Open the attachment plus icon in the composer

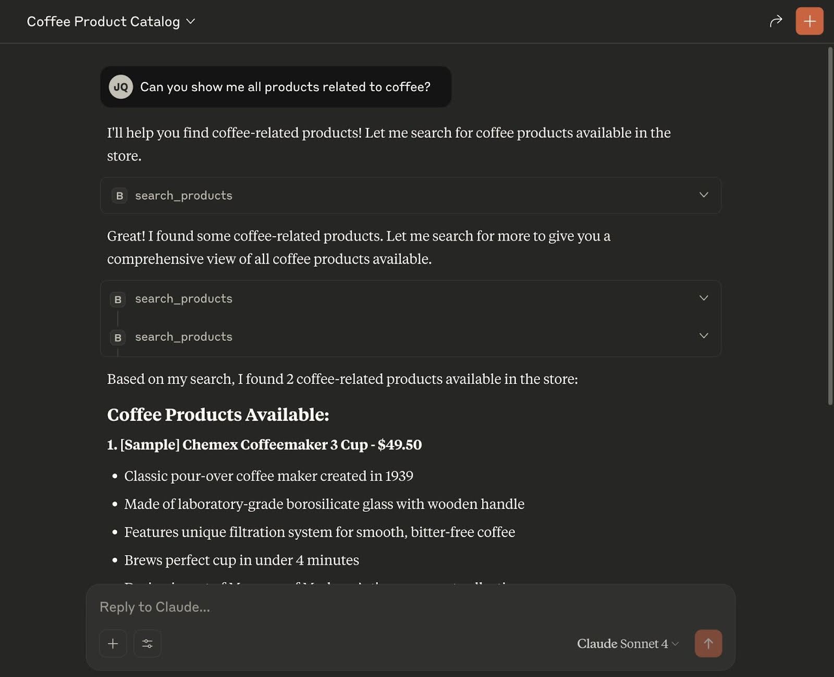[x=113, y=644]
